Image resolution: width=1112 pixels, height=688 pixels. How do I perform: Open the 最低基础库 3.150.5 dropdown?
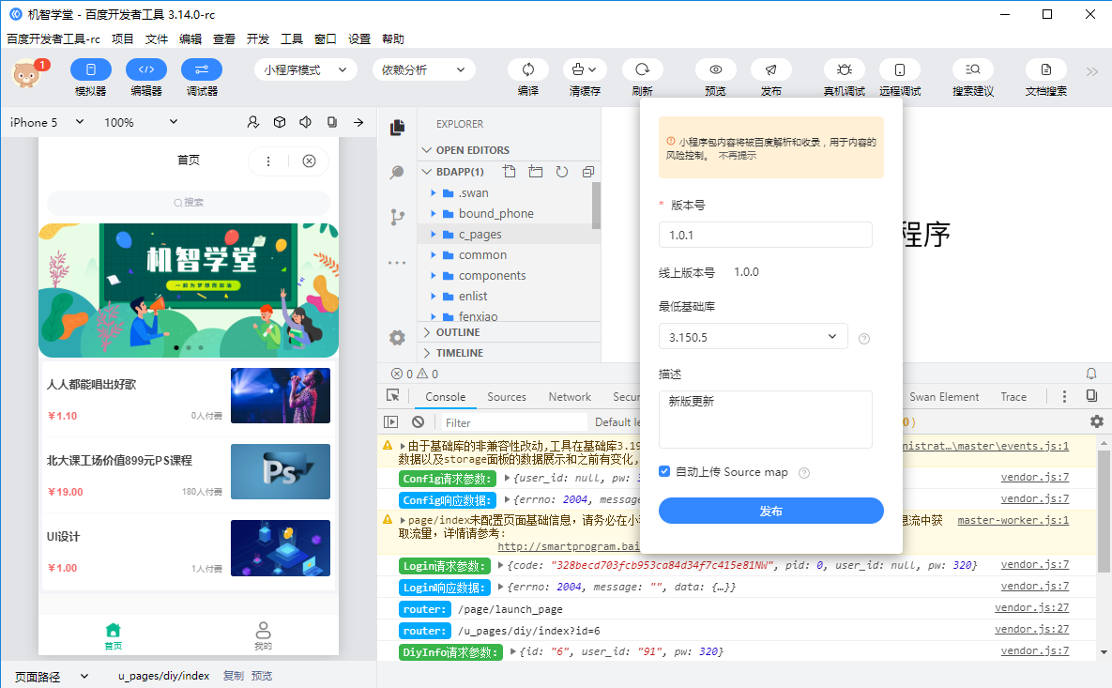(754, 337)
